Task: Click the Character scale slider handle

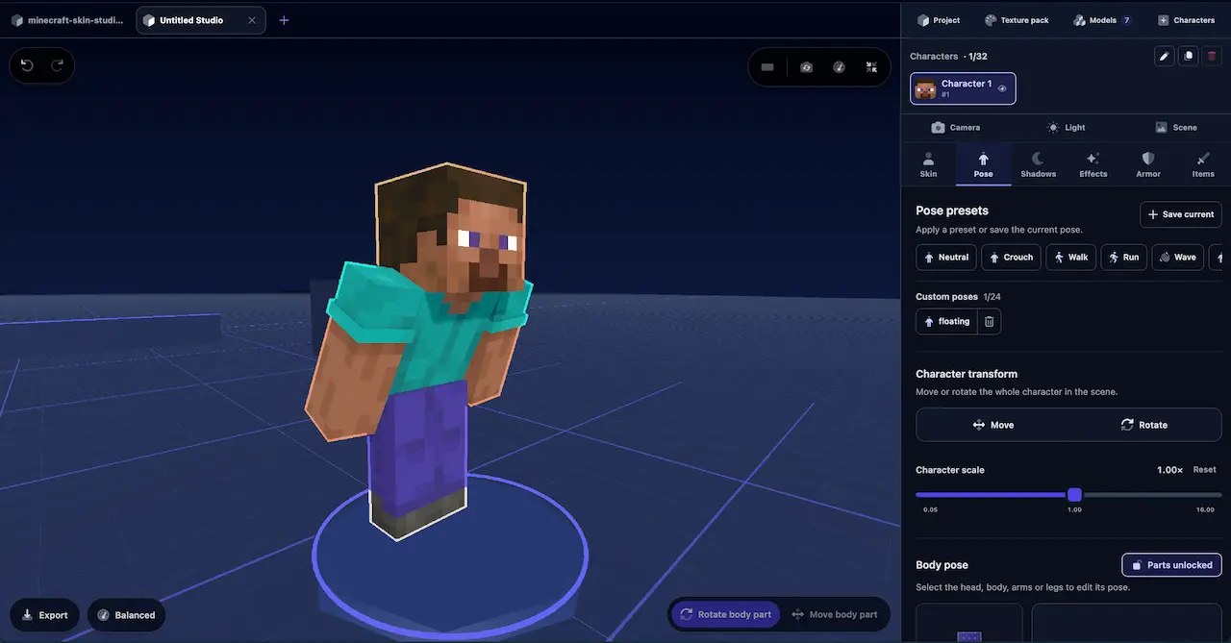Action: (1075, 495)
